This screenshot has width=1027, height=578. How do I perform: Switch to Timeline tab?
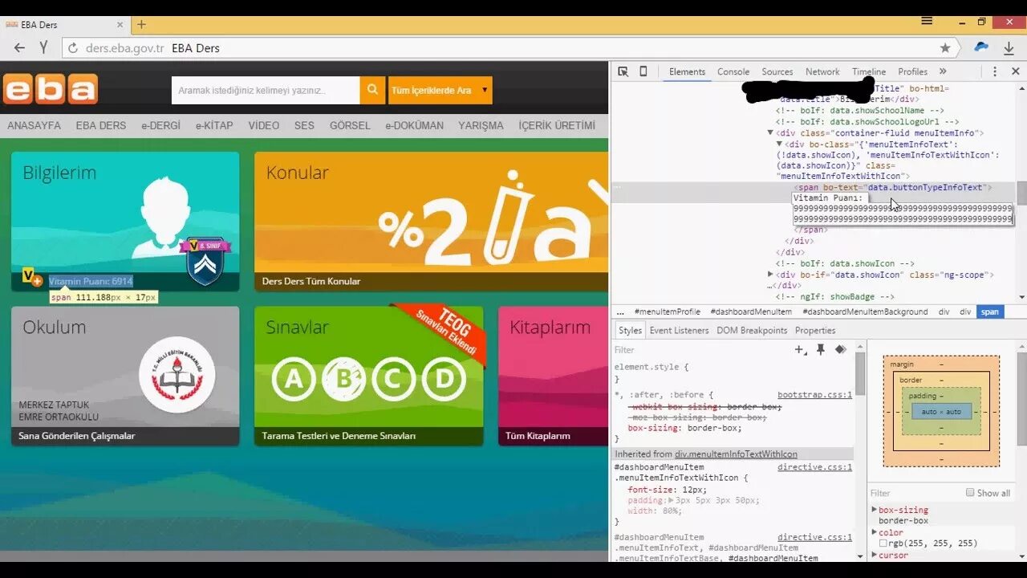(869, 71)
